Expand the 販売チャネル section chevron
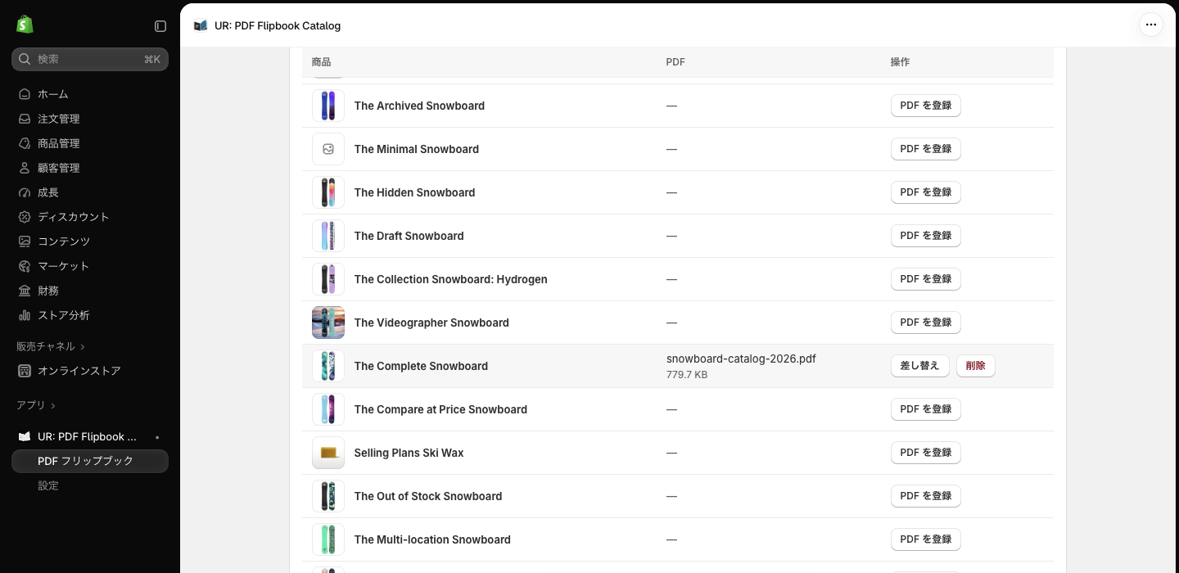Screen dimensions: 1179x573 tap(83, 347)
